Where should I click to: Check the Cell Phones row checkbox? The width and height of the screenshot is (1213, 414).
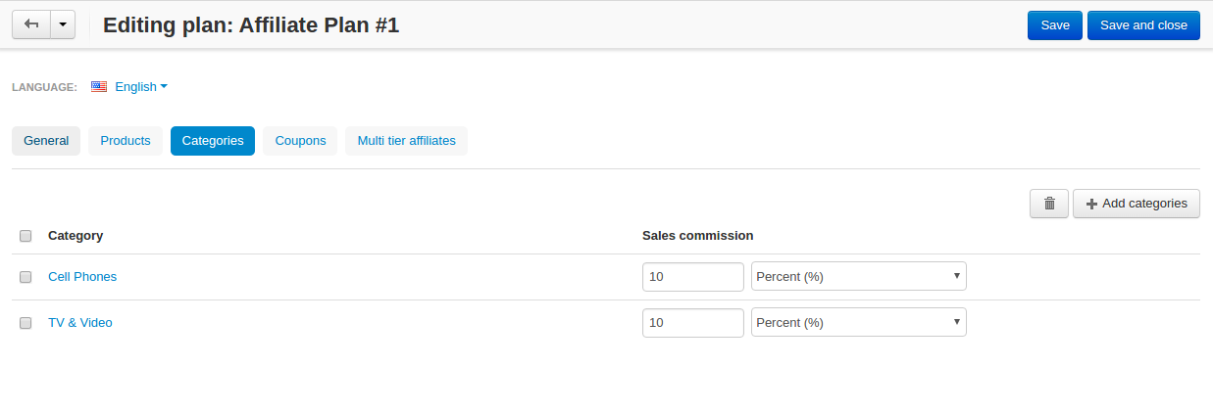(25, 277)
